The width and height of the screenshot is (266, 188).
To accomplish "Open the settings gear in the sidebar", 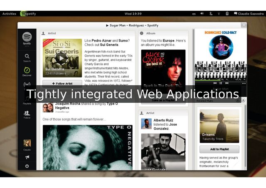I will click(27, 166).
